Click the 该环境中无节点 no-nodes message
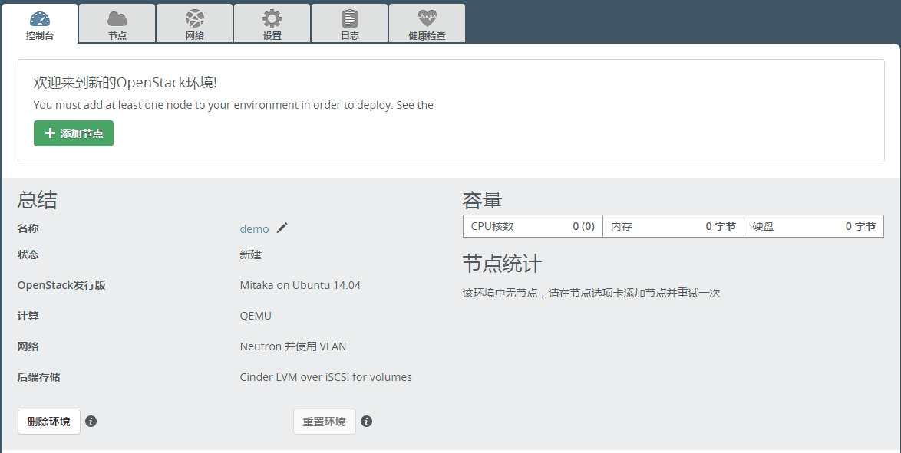The image size is (901, 453). (x=591, y=293)
